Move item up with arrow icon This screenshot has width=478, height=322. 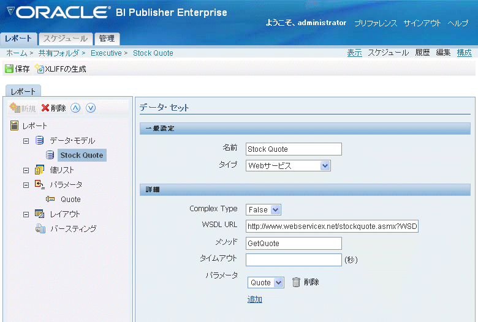click(x=75, y=108)
